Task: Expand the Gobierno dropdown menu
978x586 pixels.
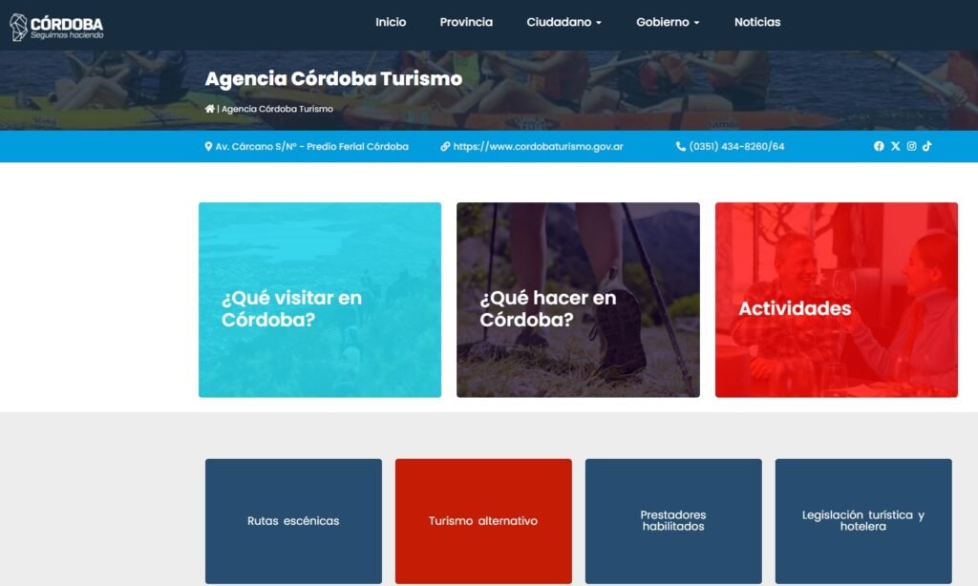Action: 668,23
